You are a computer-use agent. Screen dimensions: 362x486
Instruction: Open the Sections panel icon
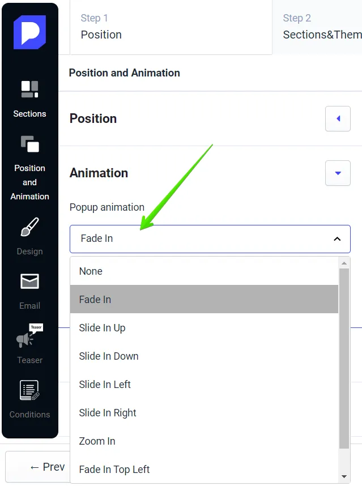pyautogui.click(x=29, y=89)
